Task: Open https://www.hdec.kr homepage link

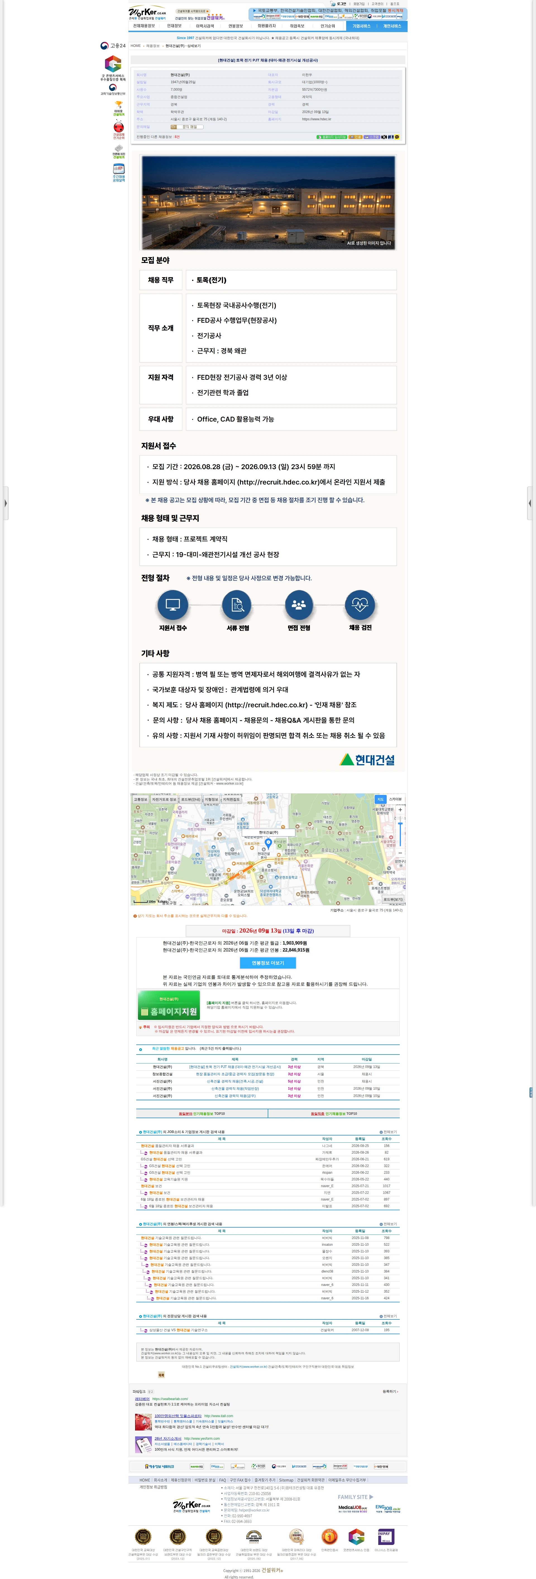Action: pyautogui.click(x=317, y=119)
